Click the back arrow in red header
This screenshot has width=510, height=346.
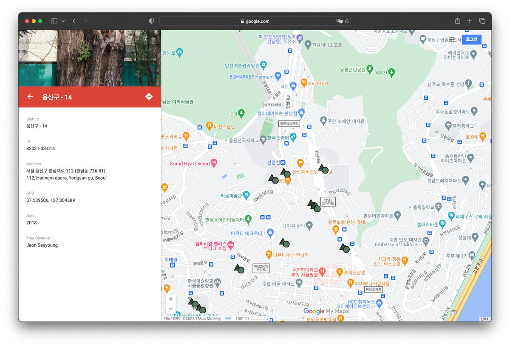tap(30, 97)
